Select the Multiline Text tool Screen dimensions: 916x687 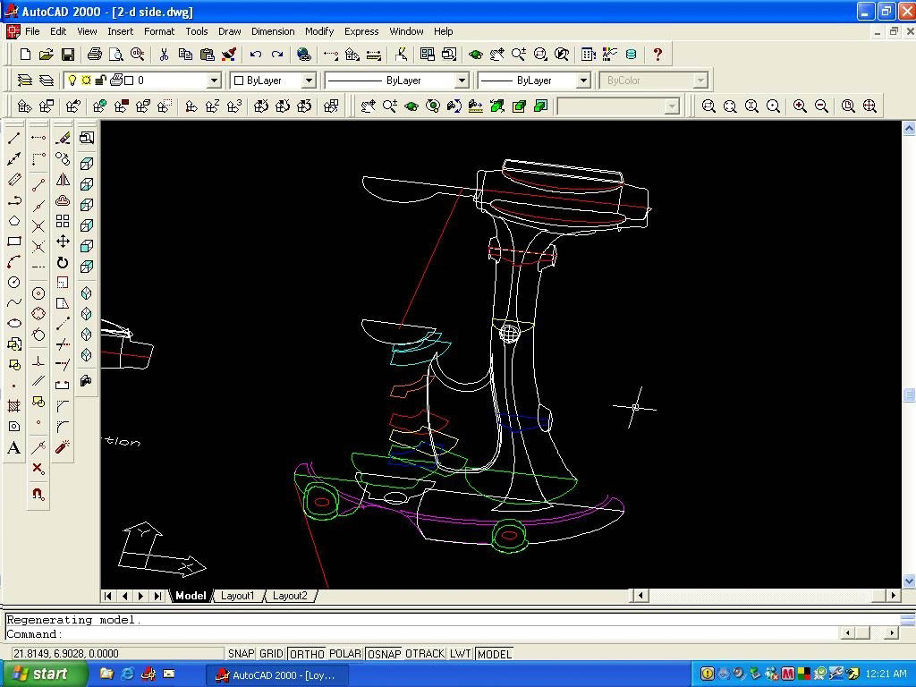coord(14,448)
